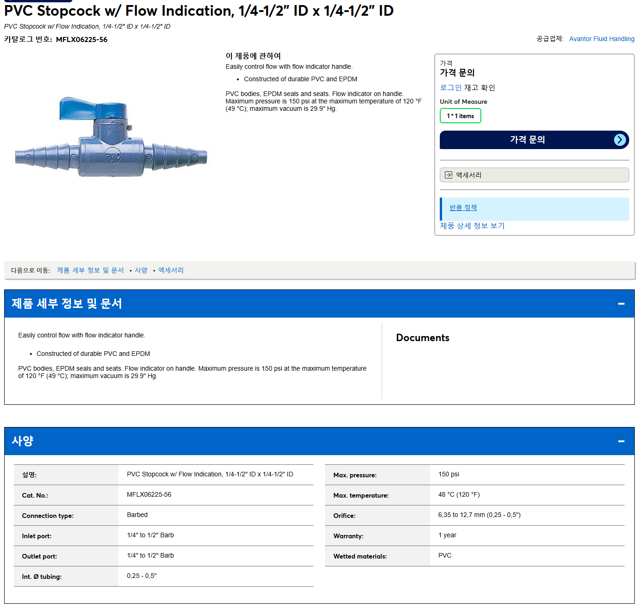Image resolution: width=638 pixels, height=613 pixels.
Task: Click the Cat. No. value MFLX06225-56 in table
Action: 149,495
